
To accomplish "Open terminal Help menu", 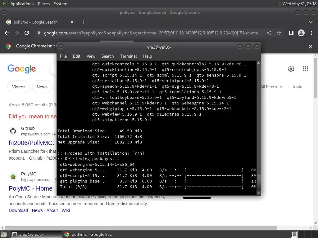I will click(148, 56).
